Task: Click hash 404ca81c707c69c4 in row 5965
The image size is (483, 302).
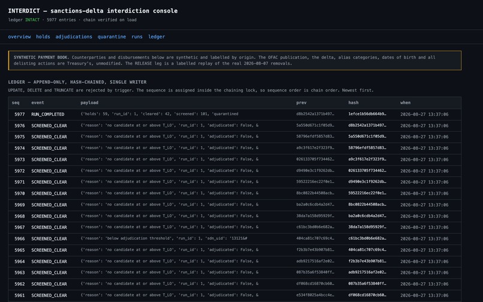Action: tap(367, 250)
